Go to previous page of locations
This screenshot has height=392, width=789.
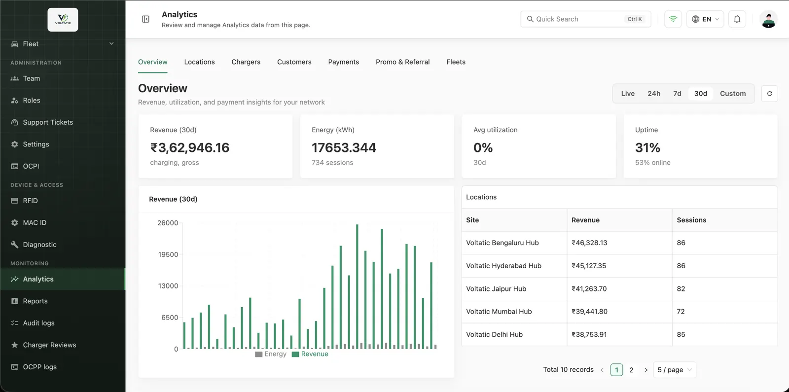tap(602, 370)
